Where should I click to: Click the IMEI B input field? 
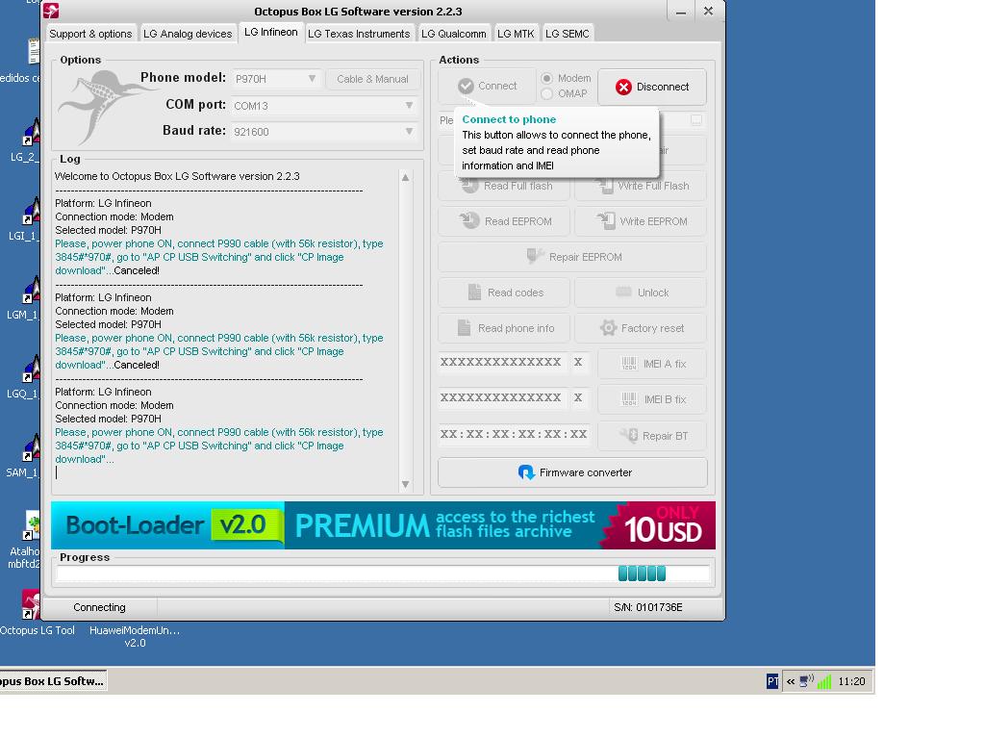(x=500, y=398)
